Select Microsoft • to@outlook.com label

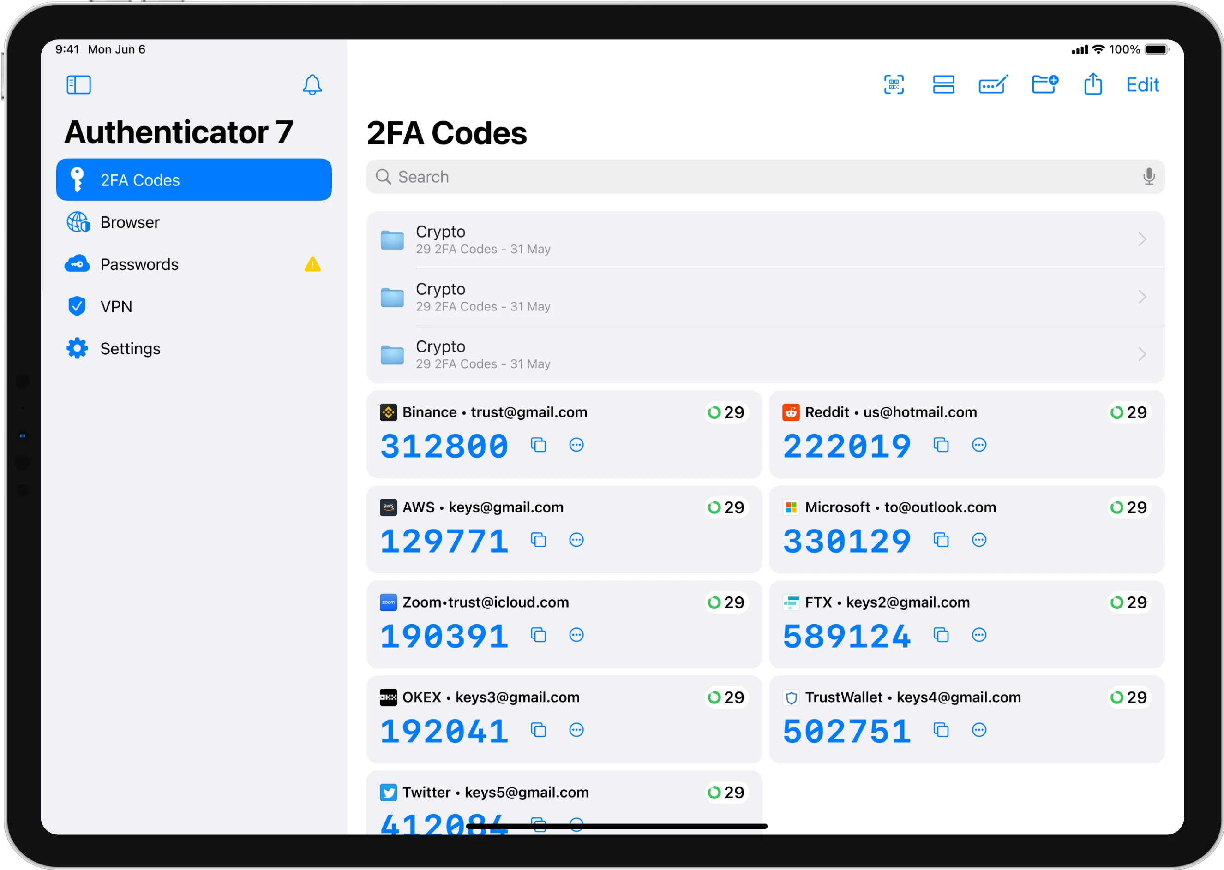(x=900, y=507)
